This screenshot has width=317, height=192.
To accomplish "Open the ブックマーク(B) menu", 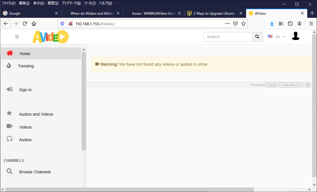I will click(71, 3).
